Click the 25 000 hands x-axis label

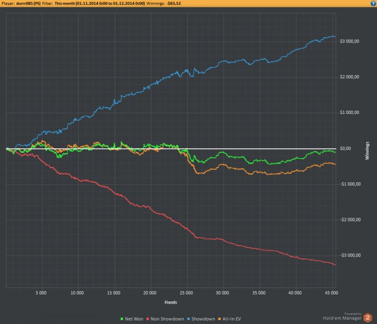pyautogui.click(x=186, y=293)
